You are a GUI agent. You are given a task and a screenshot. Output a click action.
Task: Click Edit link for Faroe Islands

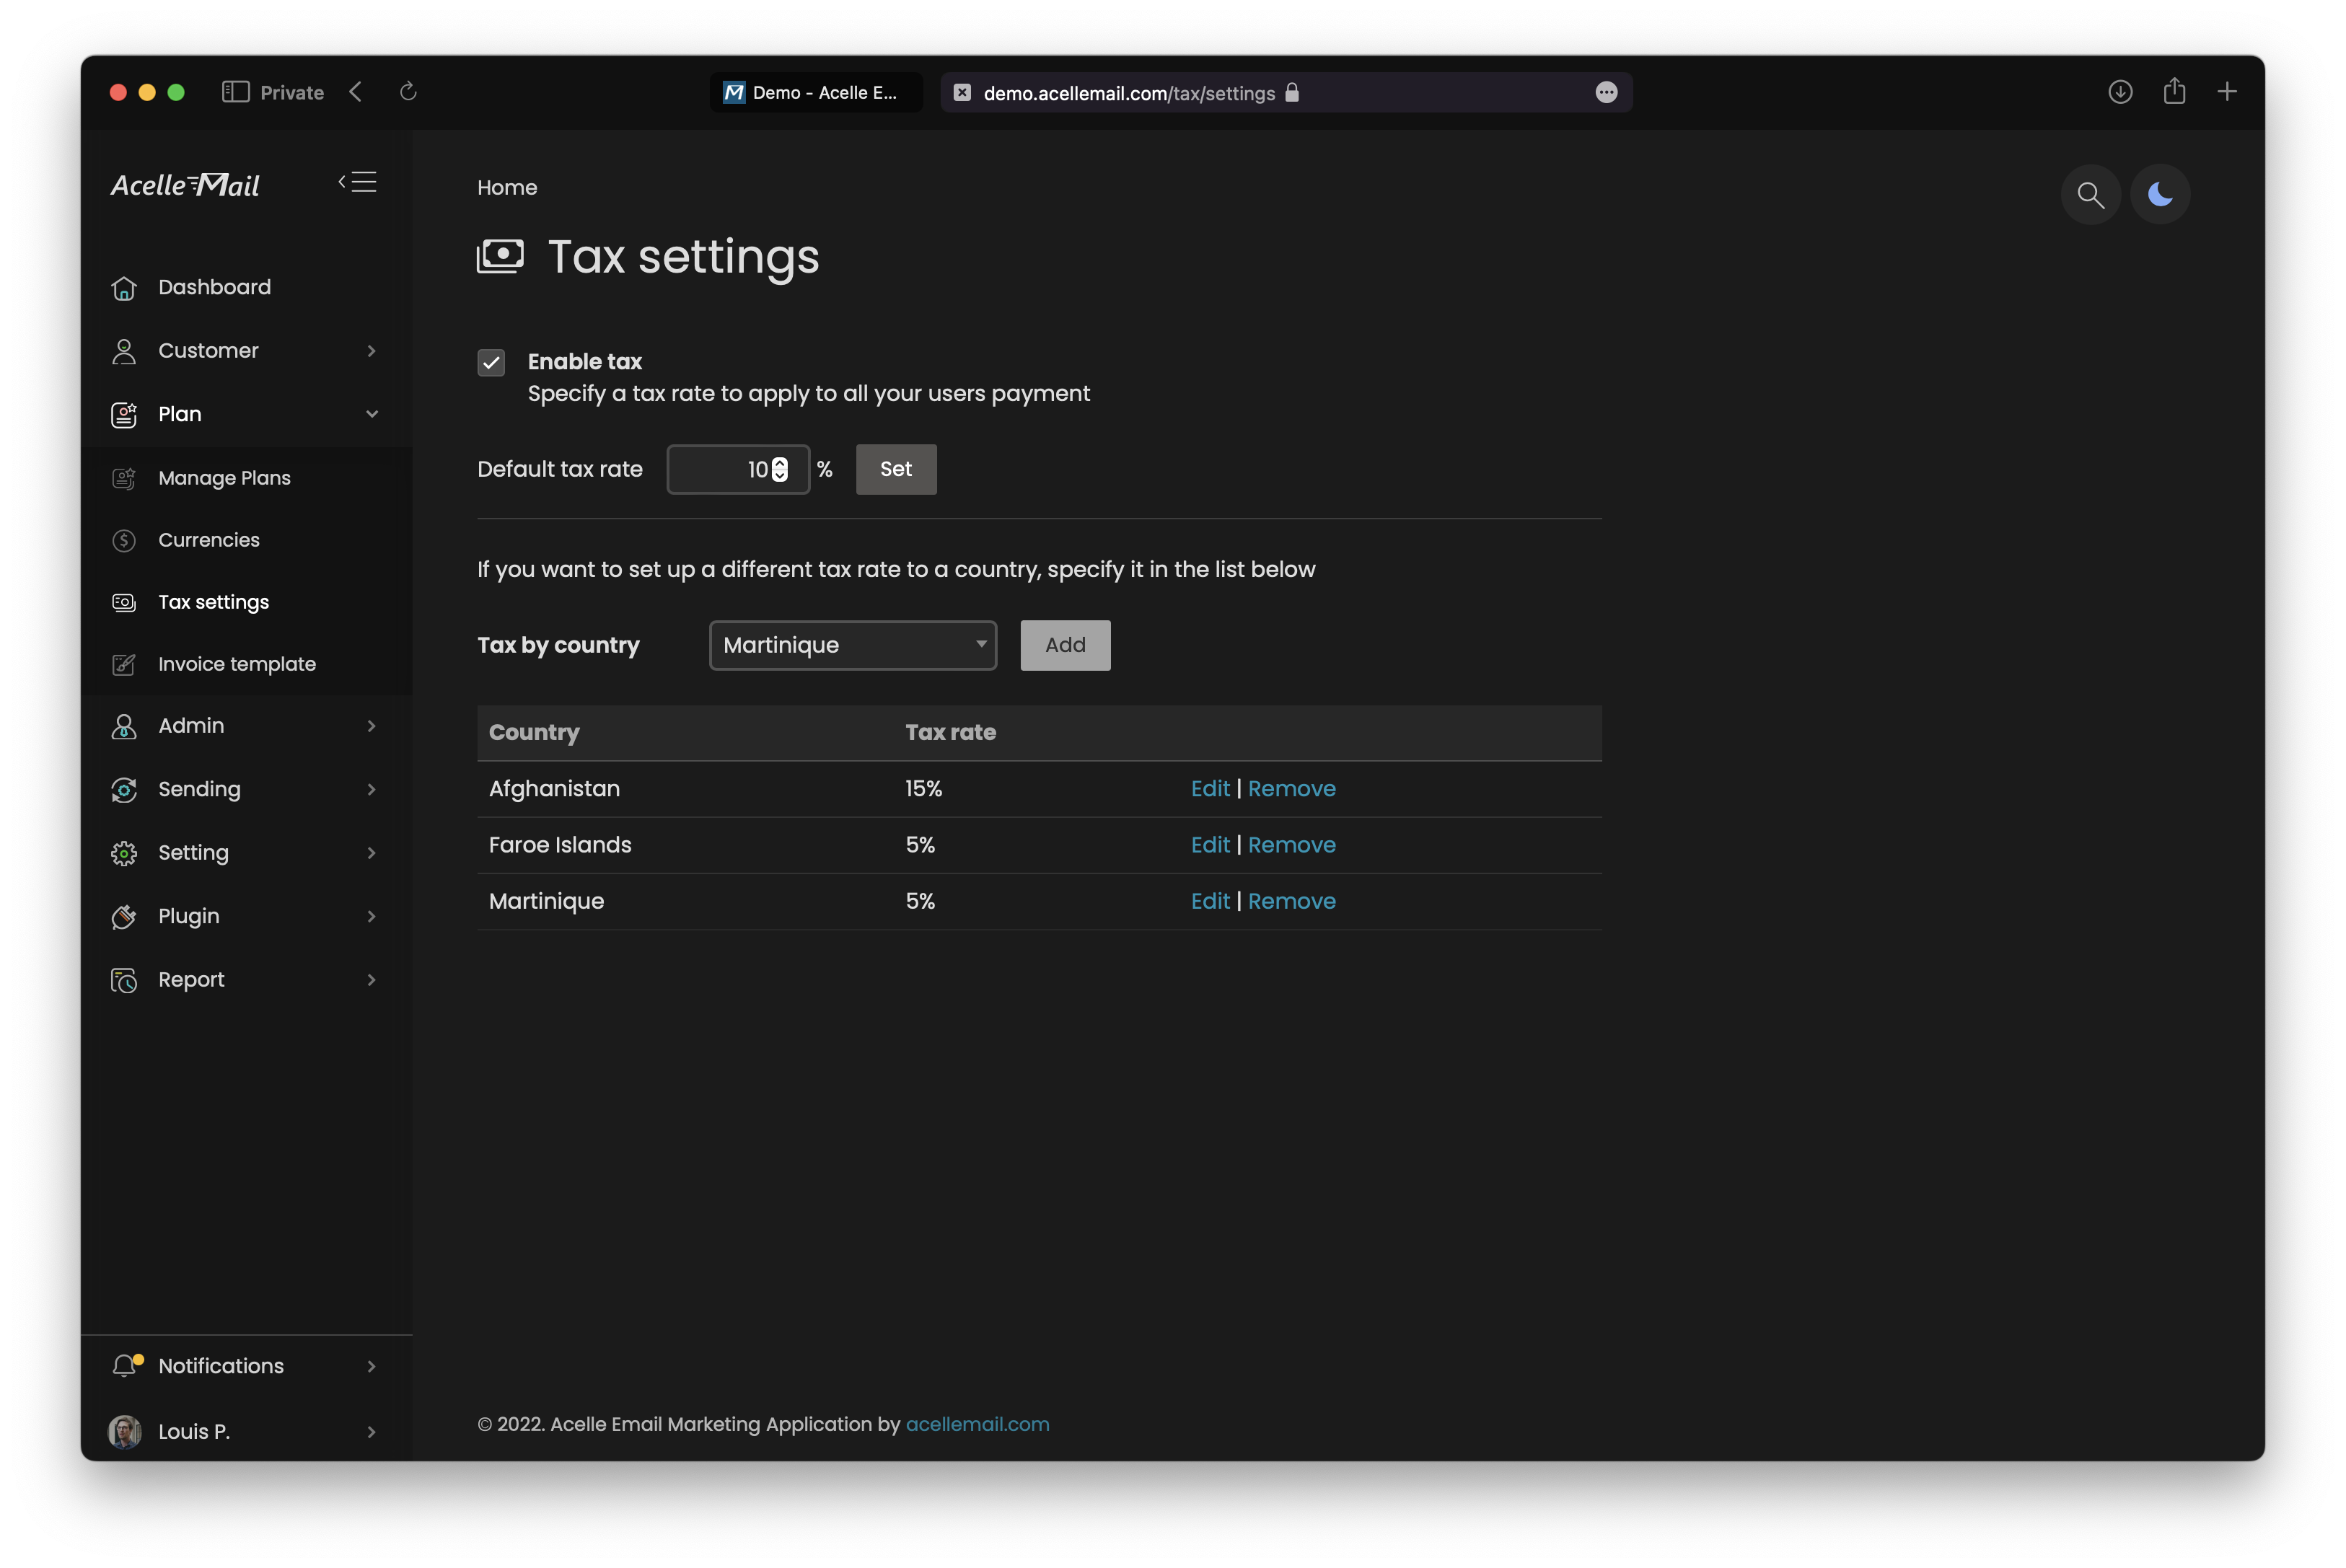[1210, 845]
